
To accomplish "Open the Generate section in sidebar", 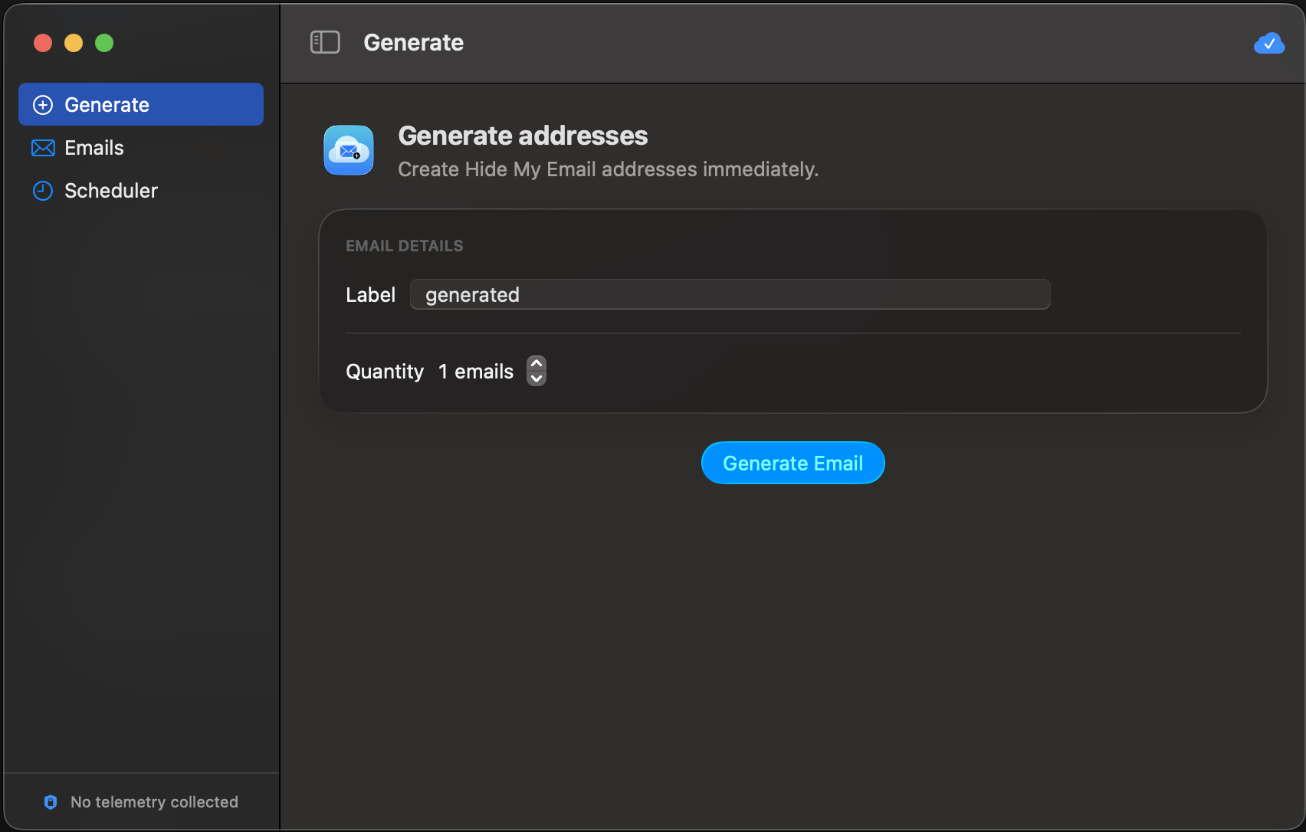I will tap(141, 105).
